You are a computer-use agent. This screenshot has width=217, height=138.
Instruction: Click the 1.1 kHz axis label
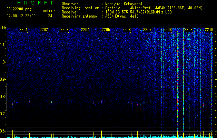tap(2, 45)
